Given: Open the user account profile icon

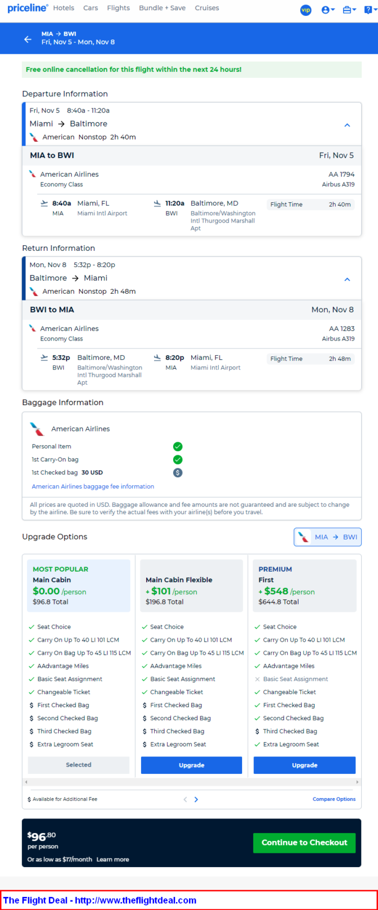Looking at the screenshot, I should coord(328,10).
